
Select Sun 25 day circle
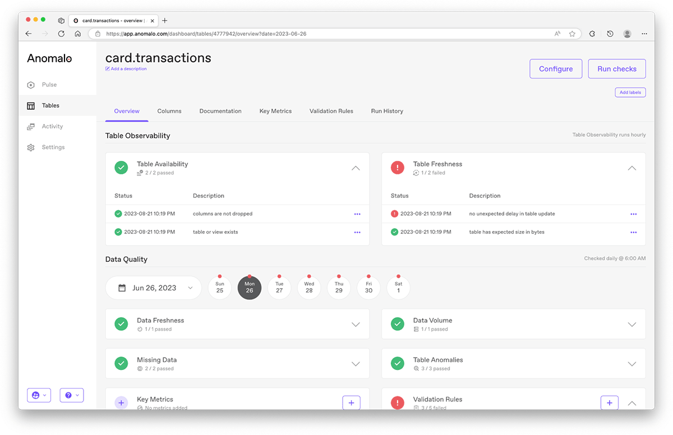click(220, 288)
